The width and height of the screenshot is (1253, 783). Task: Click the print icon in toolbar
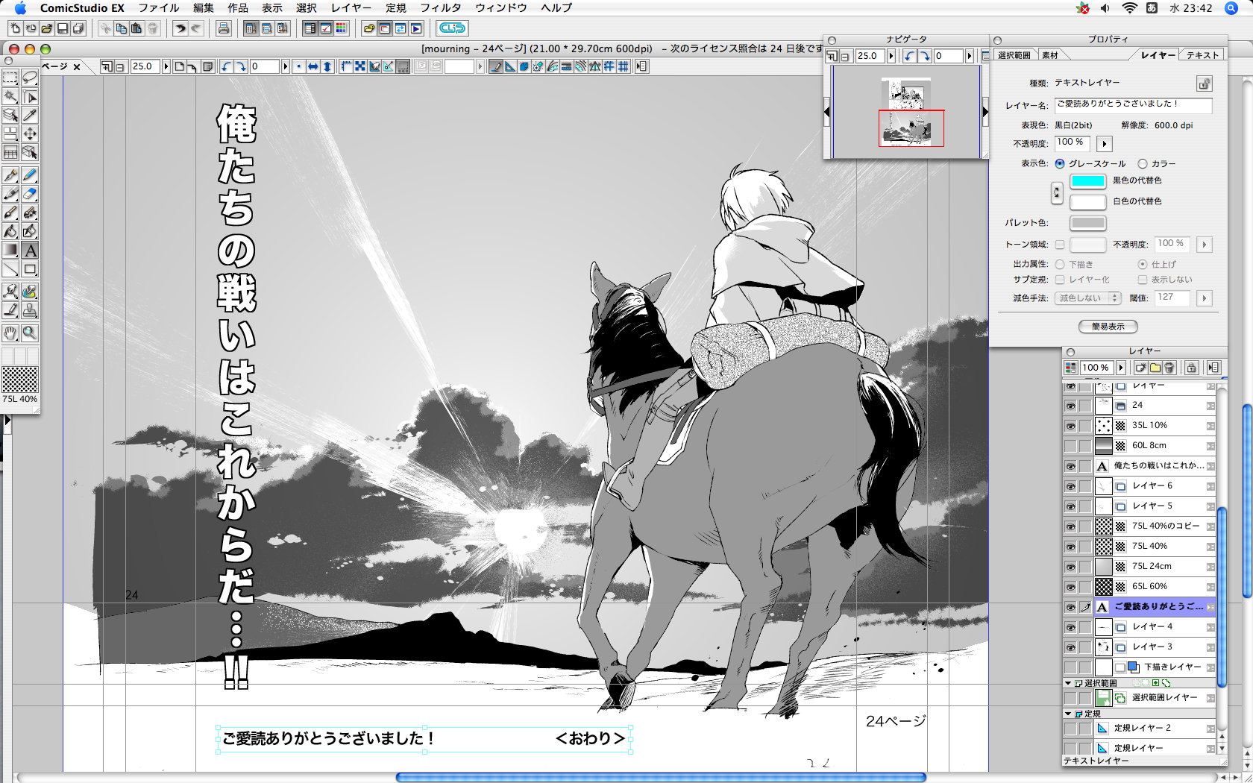coord(223,28)
